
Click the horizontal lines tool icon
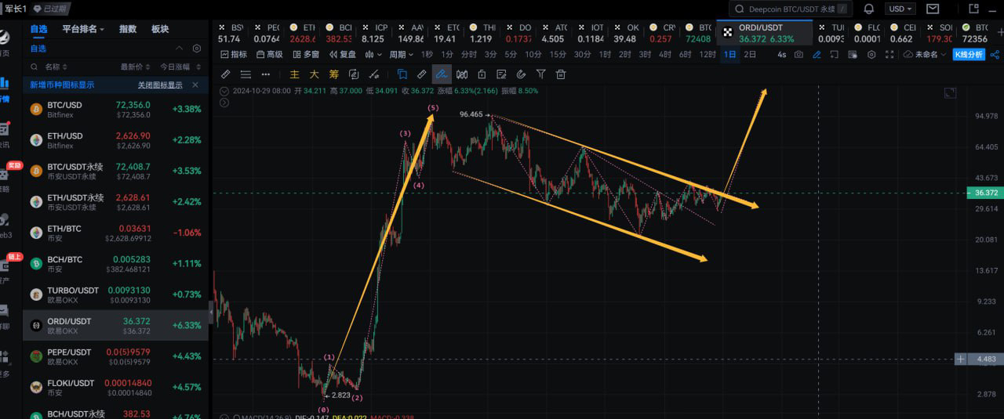point(246,74)
